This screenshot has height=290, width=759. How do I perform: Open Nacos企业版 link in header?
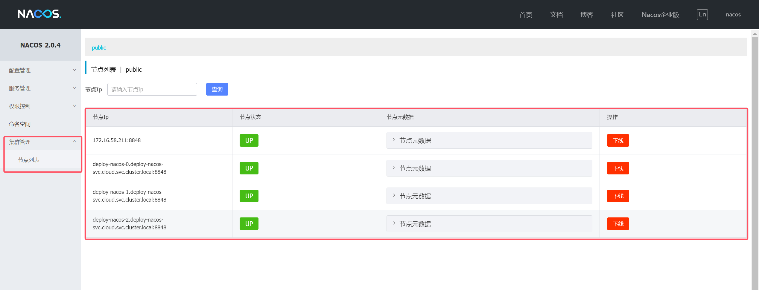[x=660, y=15]
